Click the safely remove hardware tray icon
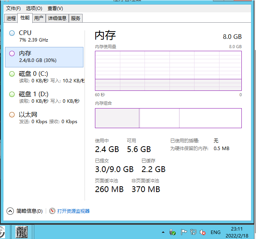256x239 pixels. coord(173,232)
